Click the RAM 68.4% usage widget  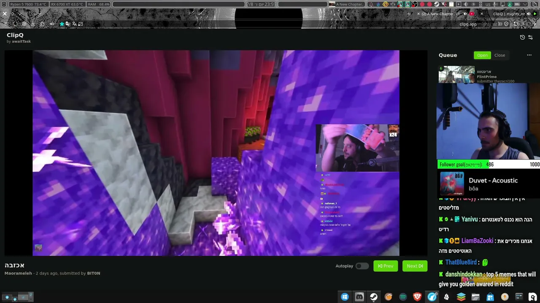(x=99, y=4)
